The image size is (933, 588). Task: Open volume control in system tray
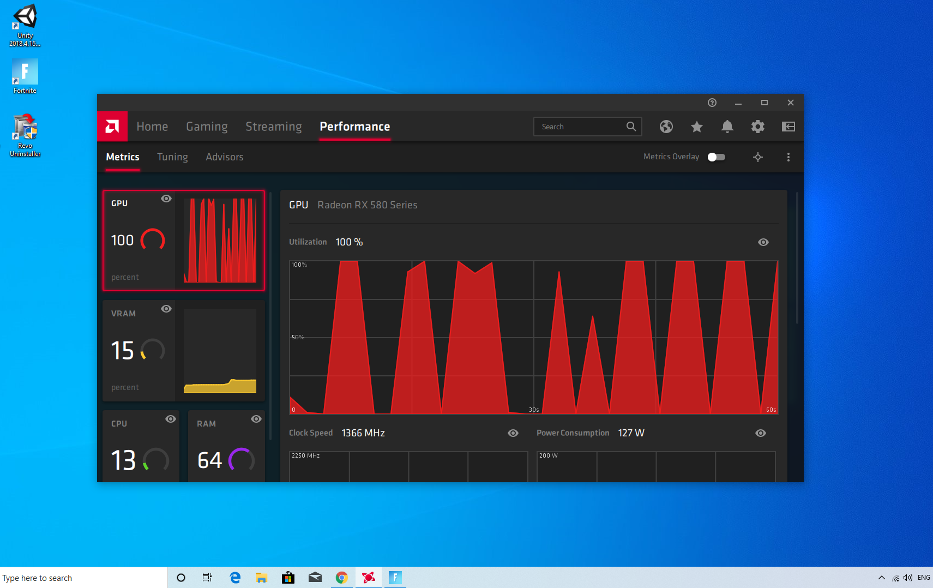[x=907, y=578]
